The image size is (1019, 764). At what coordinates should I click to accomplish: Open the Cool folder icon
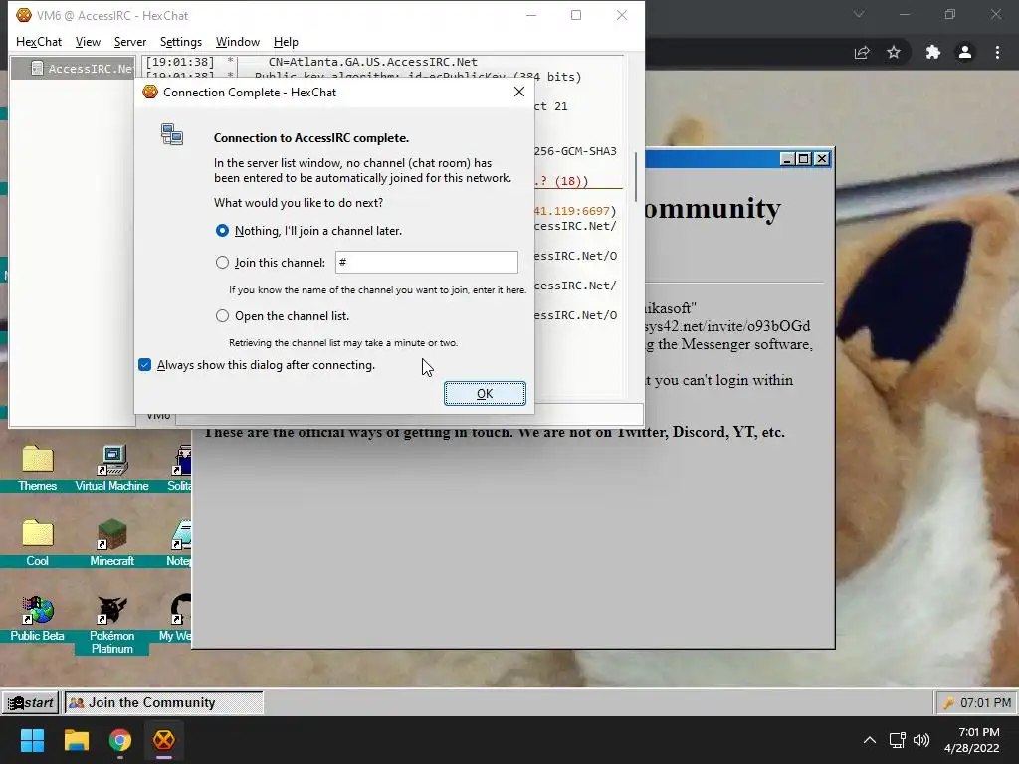[x=37, y=544]
